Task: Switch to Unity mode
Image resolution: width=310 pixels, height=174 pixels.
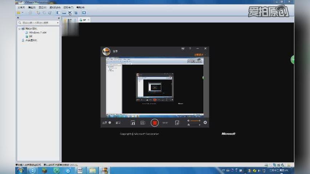Action: [x=76, y=13]
